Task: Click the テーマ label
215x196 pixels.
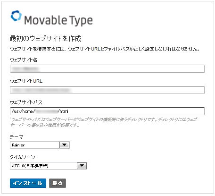Action: [17, 137]
